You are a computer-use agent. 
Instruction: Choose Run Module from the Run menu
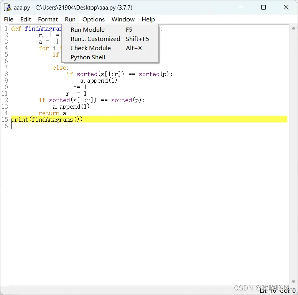coord(110,30)
